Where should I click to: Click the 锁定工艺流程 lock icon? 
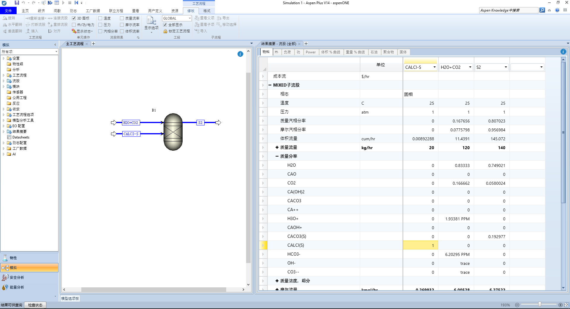165,31
